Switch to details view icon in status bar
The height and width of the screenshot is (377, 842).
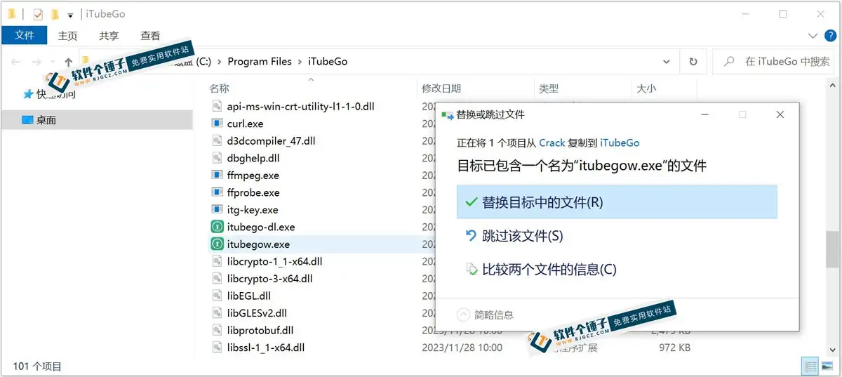pyautogui.click(x=810, y=366)
